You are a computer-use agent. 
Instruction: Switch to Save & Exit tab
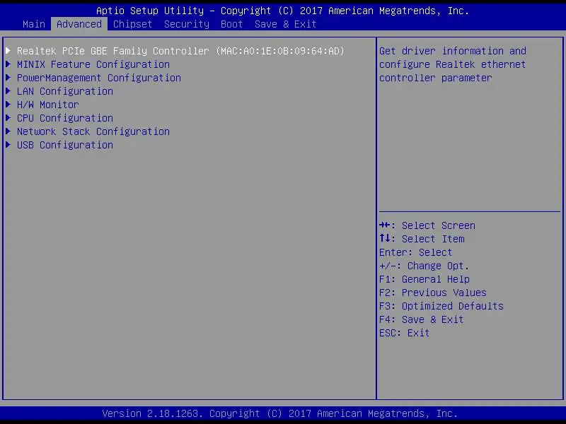tap(285, 24)
